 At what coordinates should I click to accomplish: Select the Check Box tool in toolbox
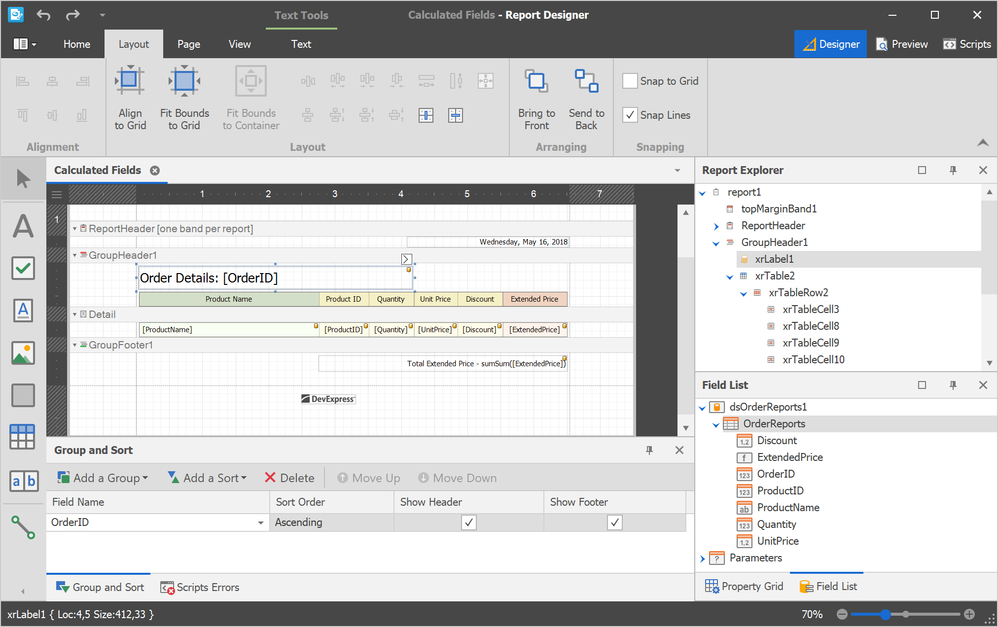coord(23,269)
